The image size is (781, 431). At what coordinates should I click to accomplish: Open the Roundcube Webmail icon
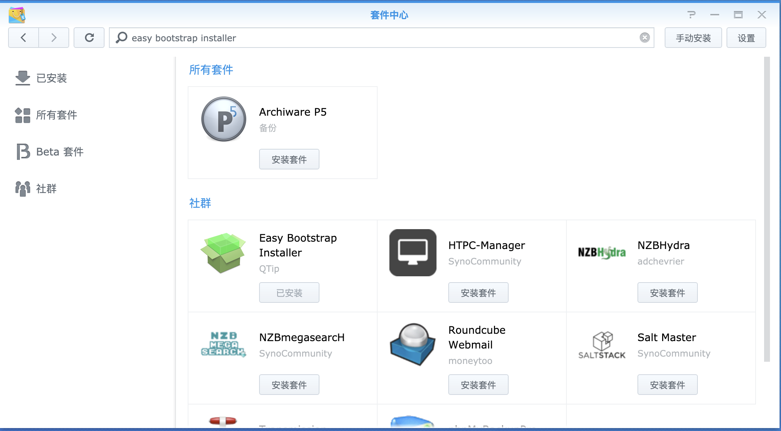point(413,344)
